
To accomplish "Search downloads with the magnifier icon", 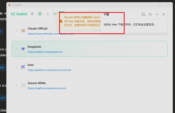I will click(150, 14).
